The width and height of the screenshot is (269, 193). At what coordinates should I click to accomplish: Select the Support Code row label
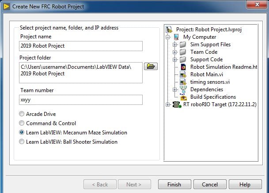207,59
